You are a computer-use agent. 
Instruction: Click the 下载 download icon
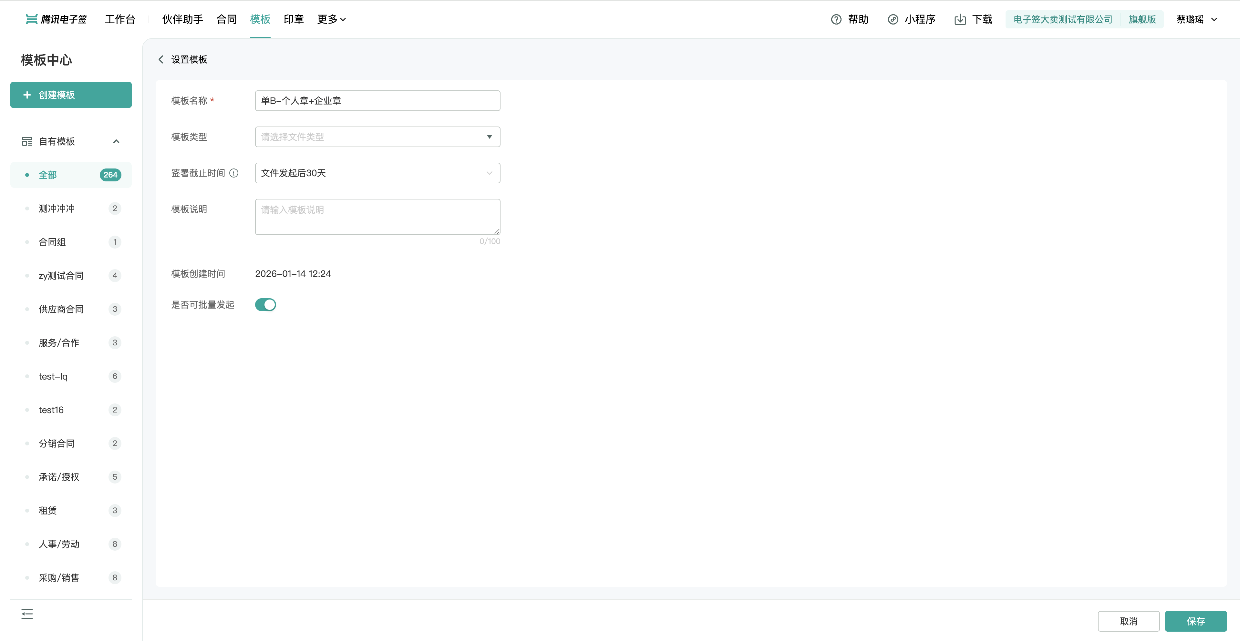click(x=960, y=19)
